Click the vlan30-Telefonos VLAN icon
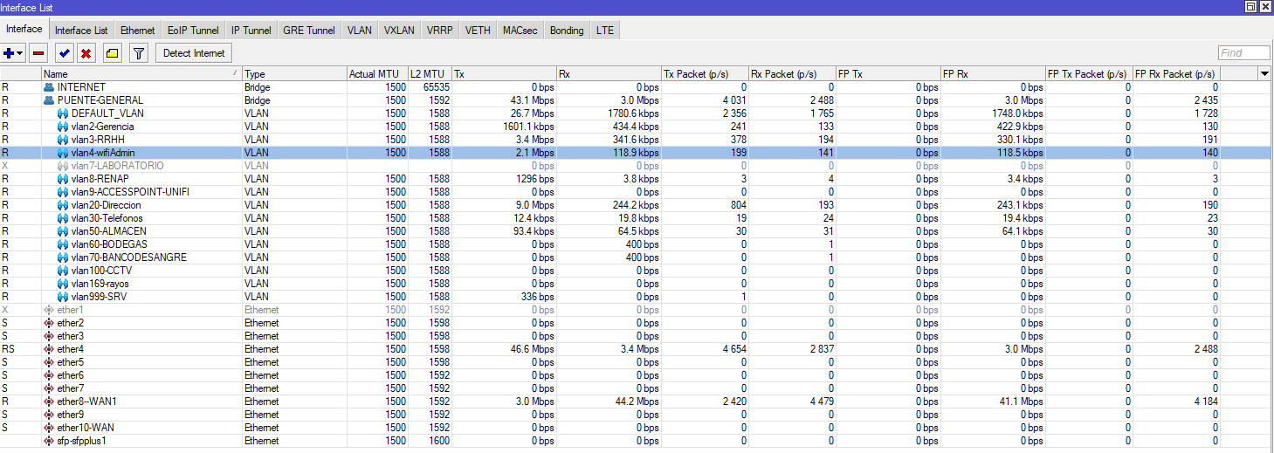 63,218
